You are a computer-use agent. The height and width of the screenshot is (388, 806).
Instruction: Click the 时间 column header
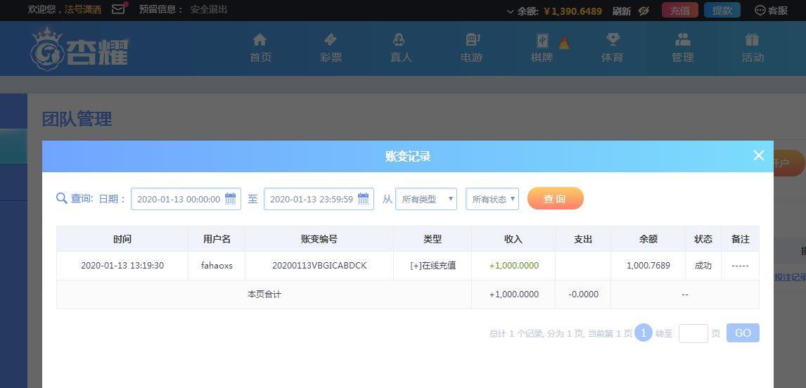coord(122,239)
